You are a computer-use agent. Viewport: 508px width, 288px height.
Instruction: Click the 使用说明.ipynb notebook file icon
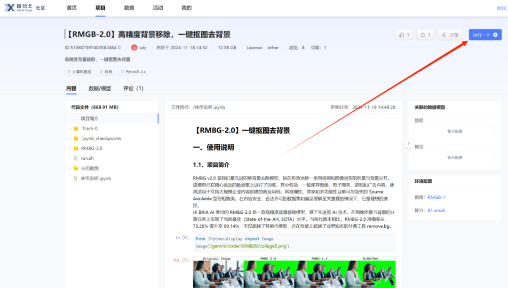click(75, 179)
